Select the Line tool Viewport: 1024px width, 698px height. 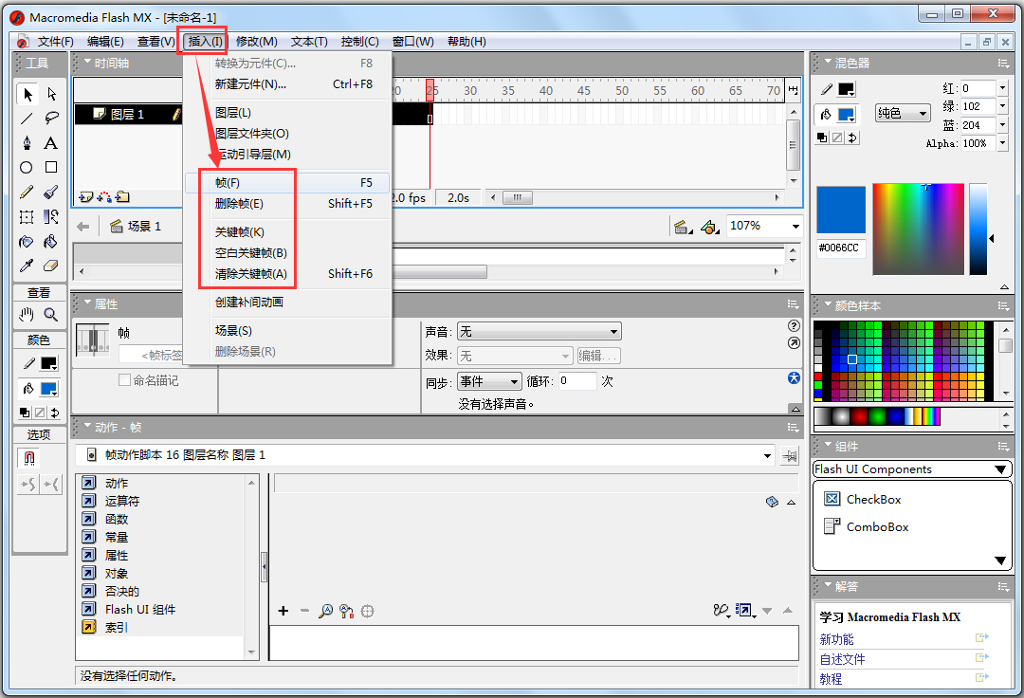point(27,119)
